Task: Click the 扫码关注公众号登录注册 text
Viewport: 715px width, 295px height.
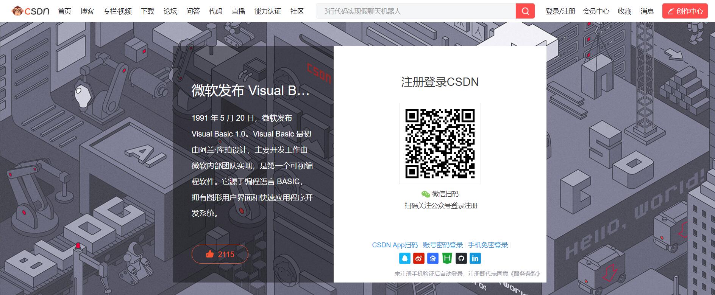Action: 441,205
